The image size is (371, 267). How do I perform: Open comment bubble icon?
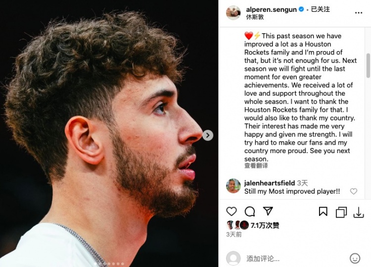pos(250,212)
